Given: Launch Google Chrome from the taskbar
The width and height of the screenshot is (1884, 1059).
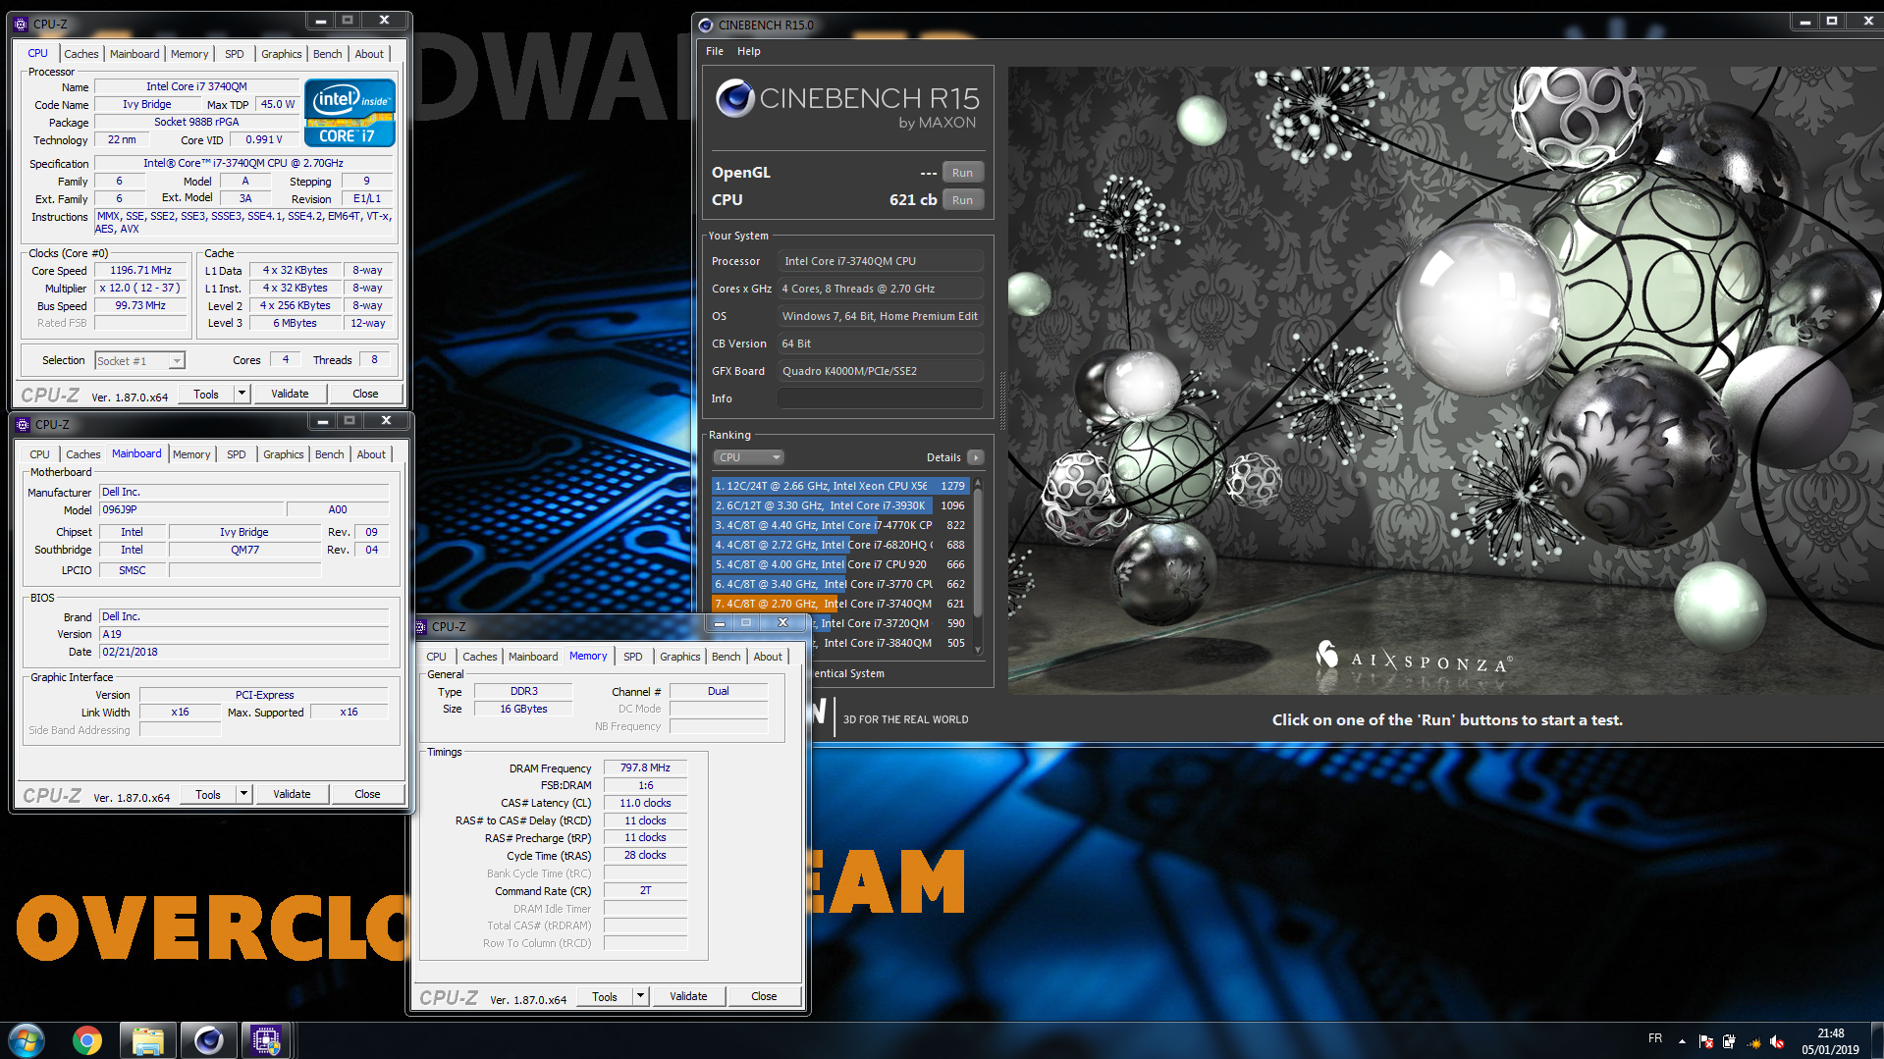Looking at the screenshot, I should coord(87,1040).
